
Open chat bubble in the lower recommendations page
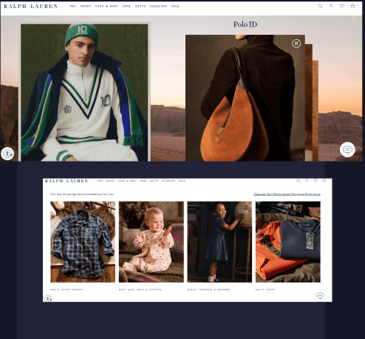click(320, 295)
